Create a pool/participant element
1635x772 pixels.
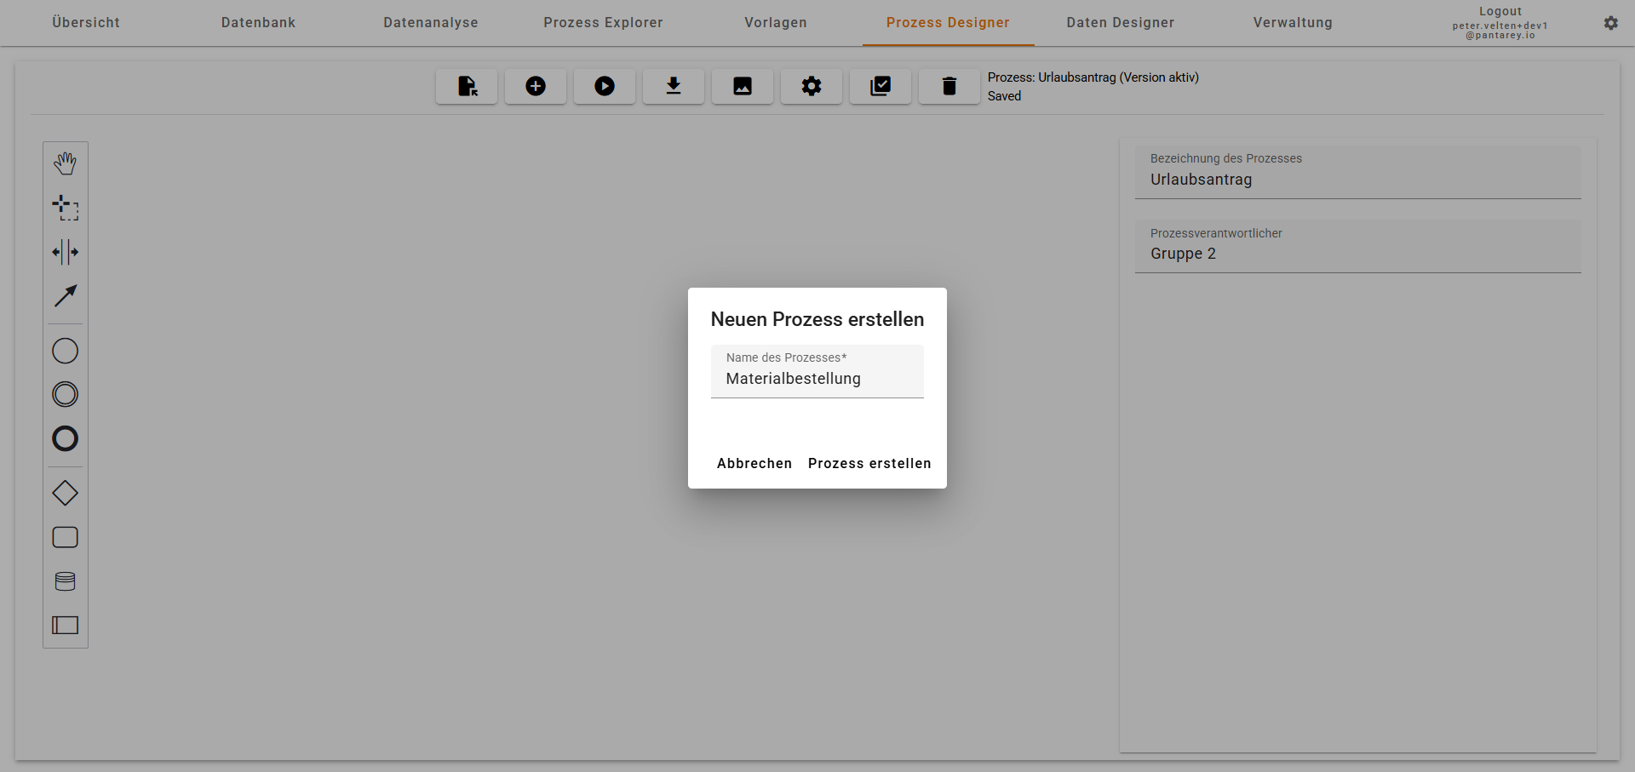tap(66, 626)
